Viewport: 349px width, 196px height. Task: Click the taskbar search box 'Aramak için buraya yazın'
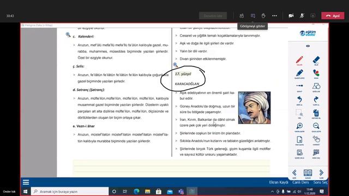coord(70,191)
